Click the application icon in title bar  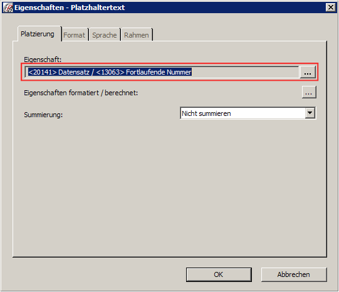(x=8, y=8)
